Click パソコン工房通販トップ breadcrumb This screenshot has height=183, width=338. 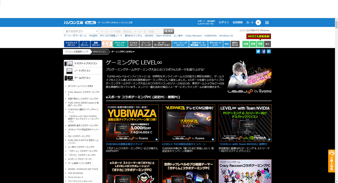point(76,52)
